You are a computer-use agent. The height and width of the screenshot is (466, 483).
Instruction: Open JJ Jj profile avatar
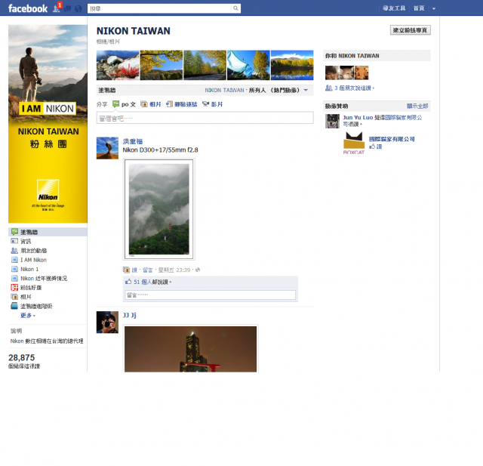107,322
